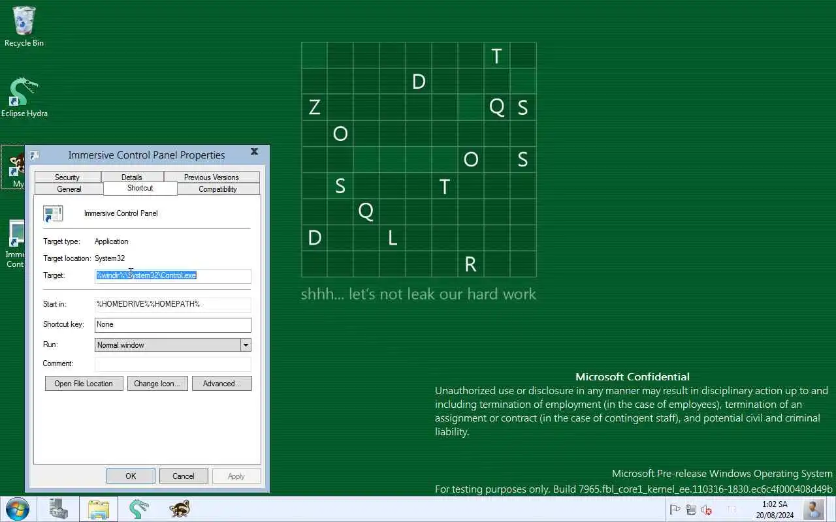Screen dimensions: 836x522
Task: Click the Start in field
Action: (173, 303)
